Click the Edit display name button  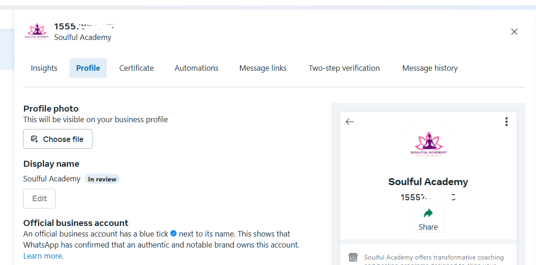click(x=39, y=198)
